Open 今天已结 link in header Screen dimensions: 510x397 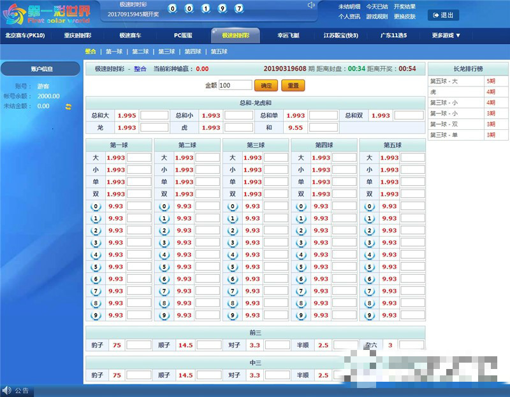[377, 6]
